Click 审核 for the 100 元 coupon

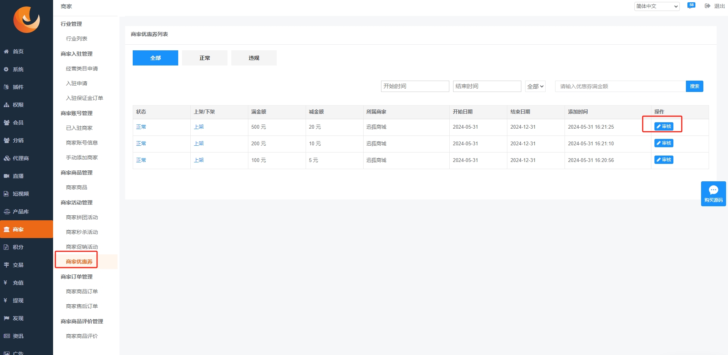tap(664, 160)
